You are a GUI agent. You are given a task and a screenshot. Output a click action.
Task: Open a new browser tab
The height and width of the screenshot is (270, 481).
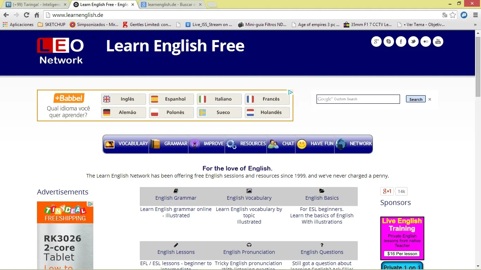[x=212, y=5]
